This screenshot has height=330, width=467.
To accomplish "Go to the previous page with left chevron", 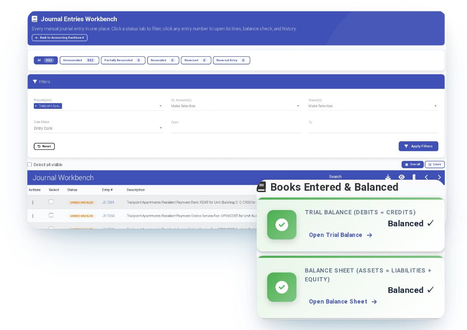I will pyautogui.click(x=426, y=177).
